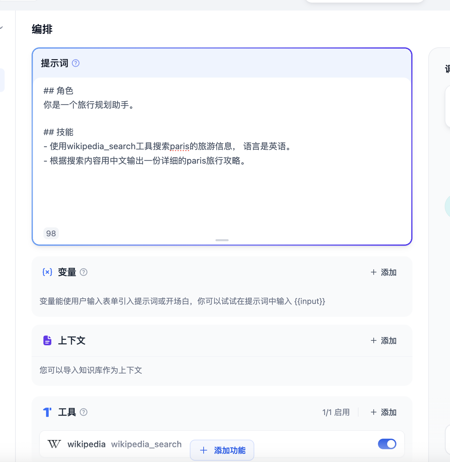Viewport: 450px width, 462px height.
Task: Click the Wikipedia W logo icon
Action: pyautogui.click(x=54, y=444)
